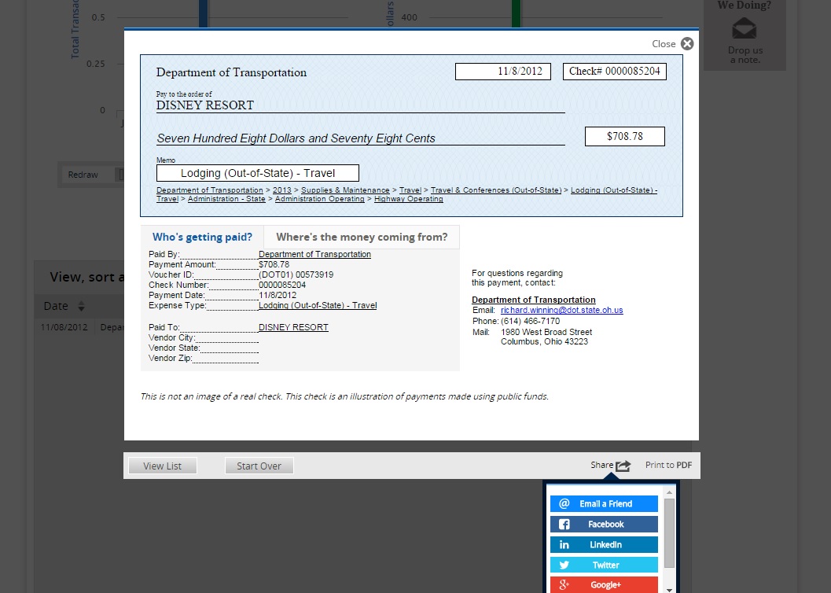Viewport: 831px width, 593px height.
Task: Open richard.winning email link
Action: [x=561, y=311]
